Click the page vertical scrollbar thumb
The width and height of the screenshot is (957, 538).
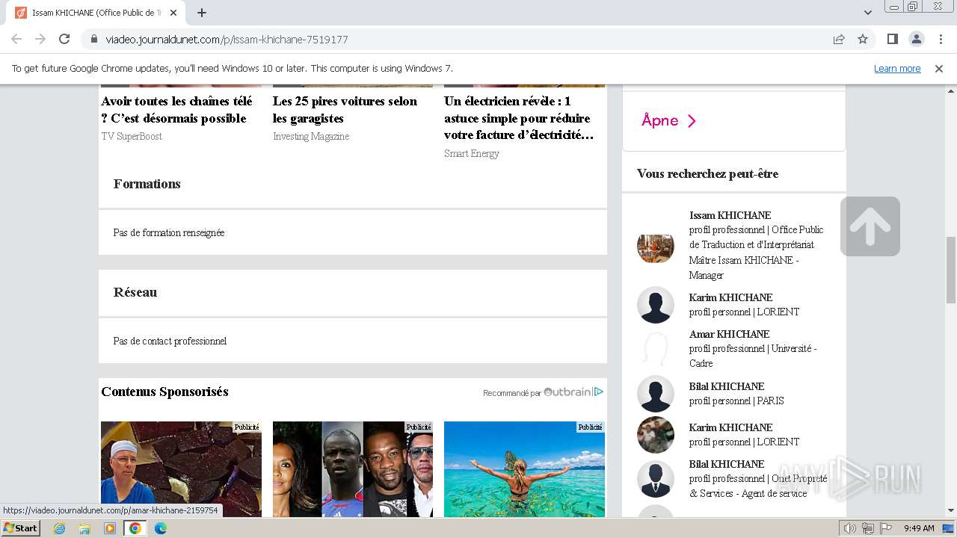(951, 269)
